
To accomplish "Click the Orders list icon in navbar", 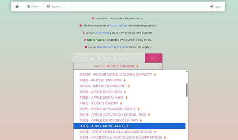I will tap(28, 6).
